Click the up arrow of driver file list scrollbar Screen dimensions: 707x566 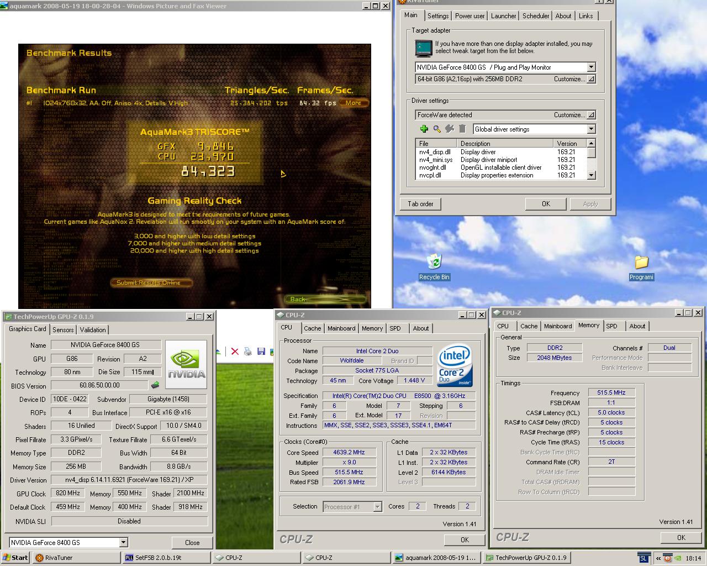click(x=591, y=143)
